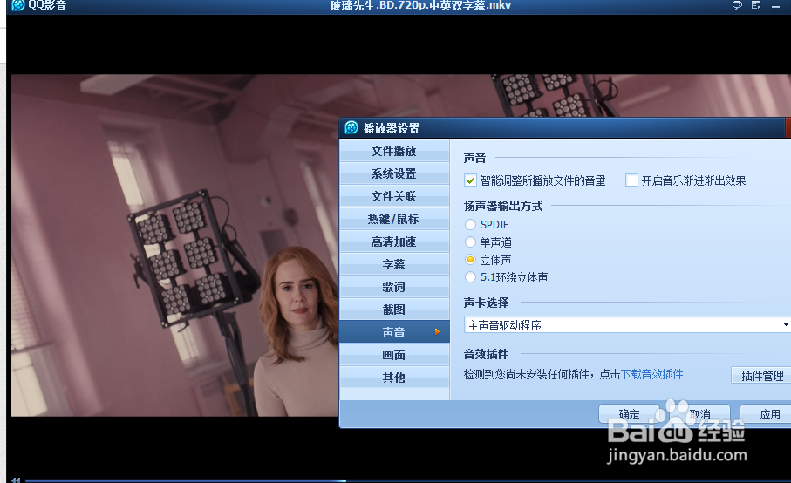The width and height of the screenshot is (791, 483).
Task: Click the playback progress bar
Action: 407,480
